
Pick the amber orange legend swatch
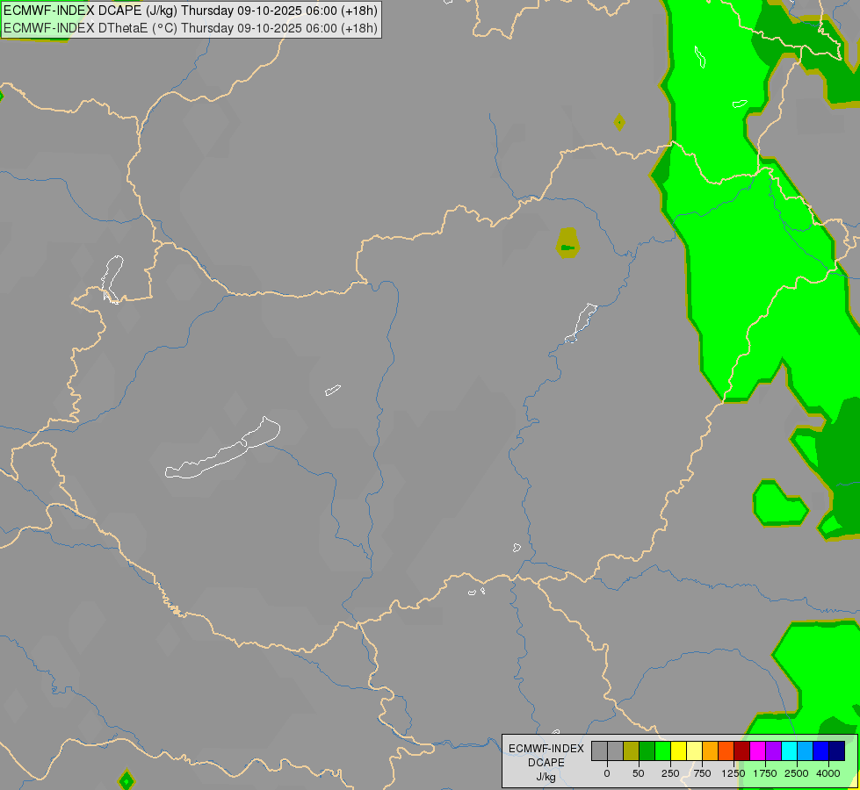(x=711, y=750)
